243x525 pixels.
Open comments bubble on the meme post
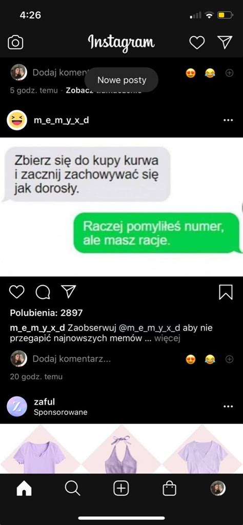[43, 292]
